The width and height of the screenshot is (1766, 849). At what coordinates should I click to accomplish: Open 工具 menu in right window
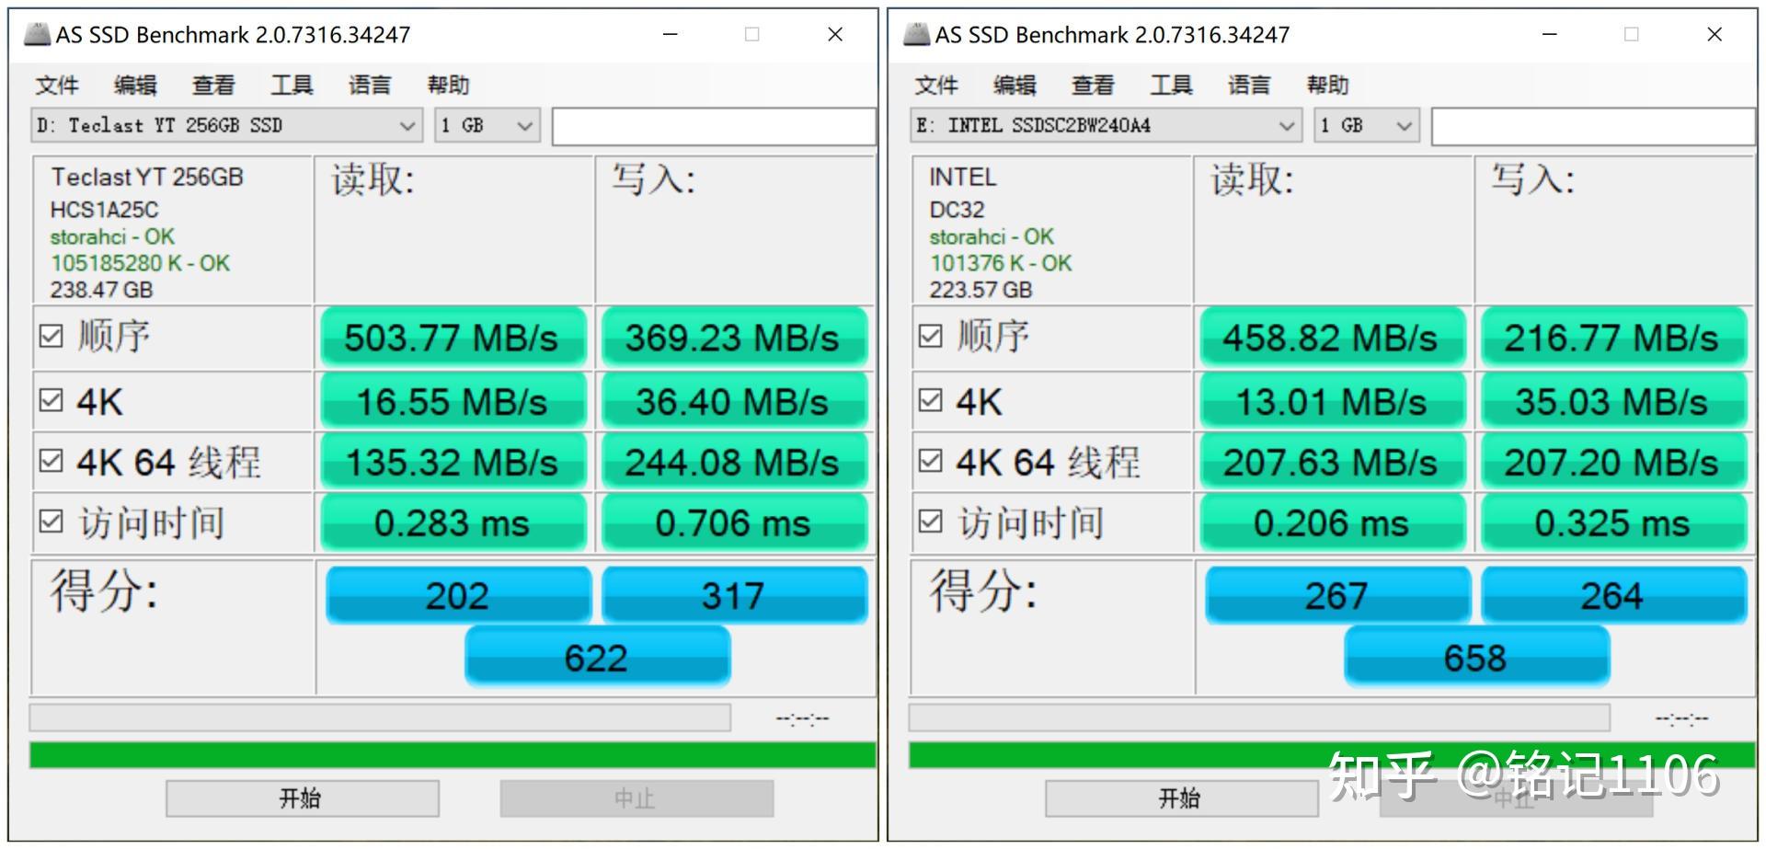pyautogui.click(x=1171, y=86)
